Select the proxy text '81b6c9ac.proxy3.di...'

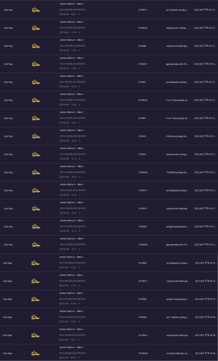coord(177,136)
